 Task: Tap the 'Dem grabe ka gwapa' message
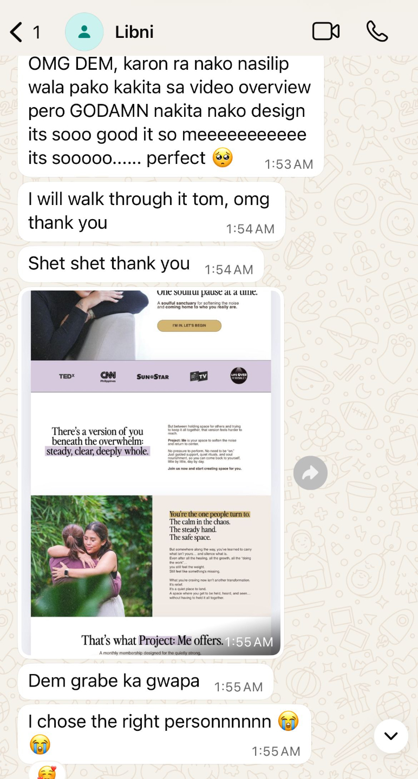pyautogui.click(x=146, y=682)
